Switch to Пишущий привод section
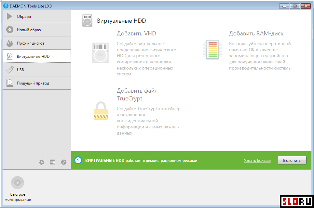 [x=37, y=83]
